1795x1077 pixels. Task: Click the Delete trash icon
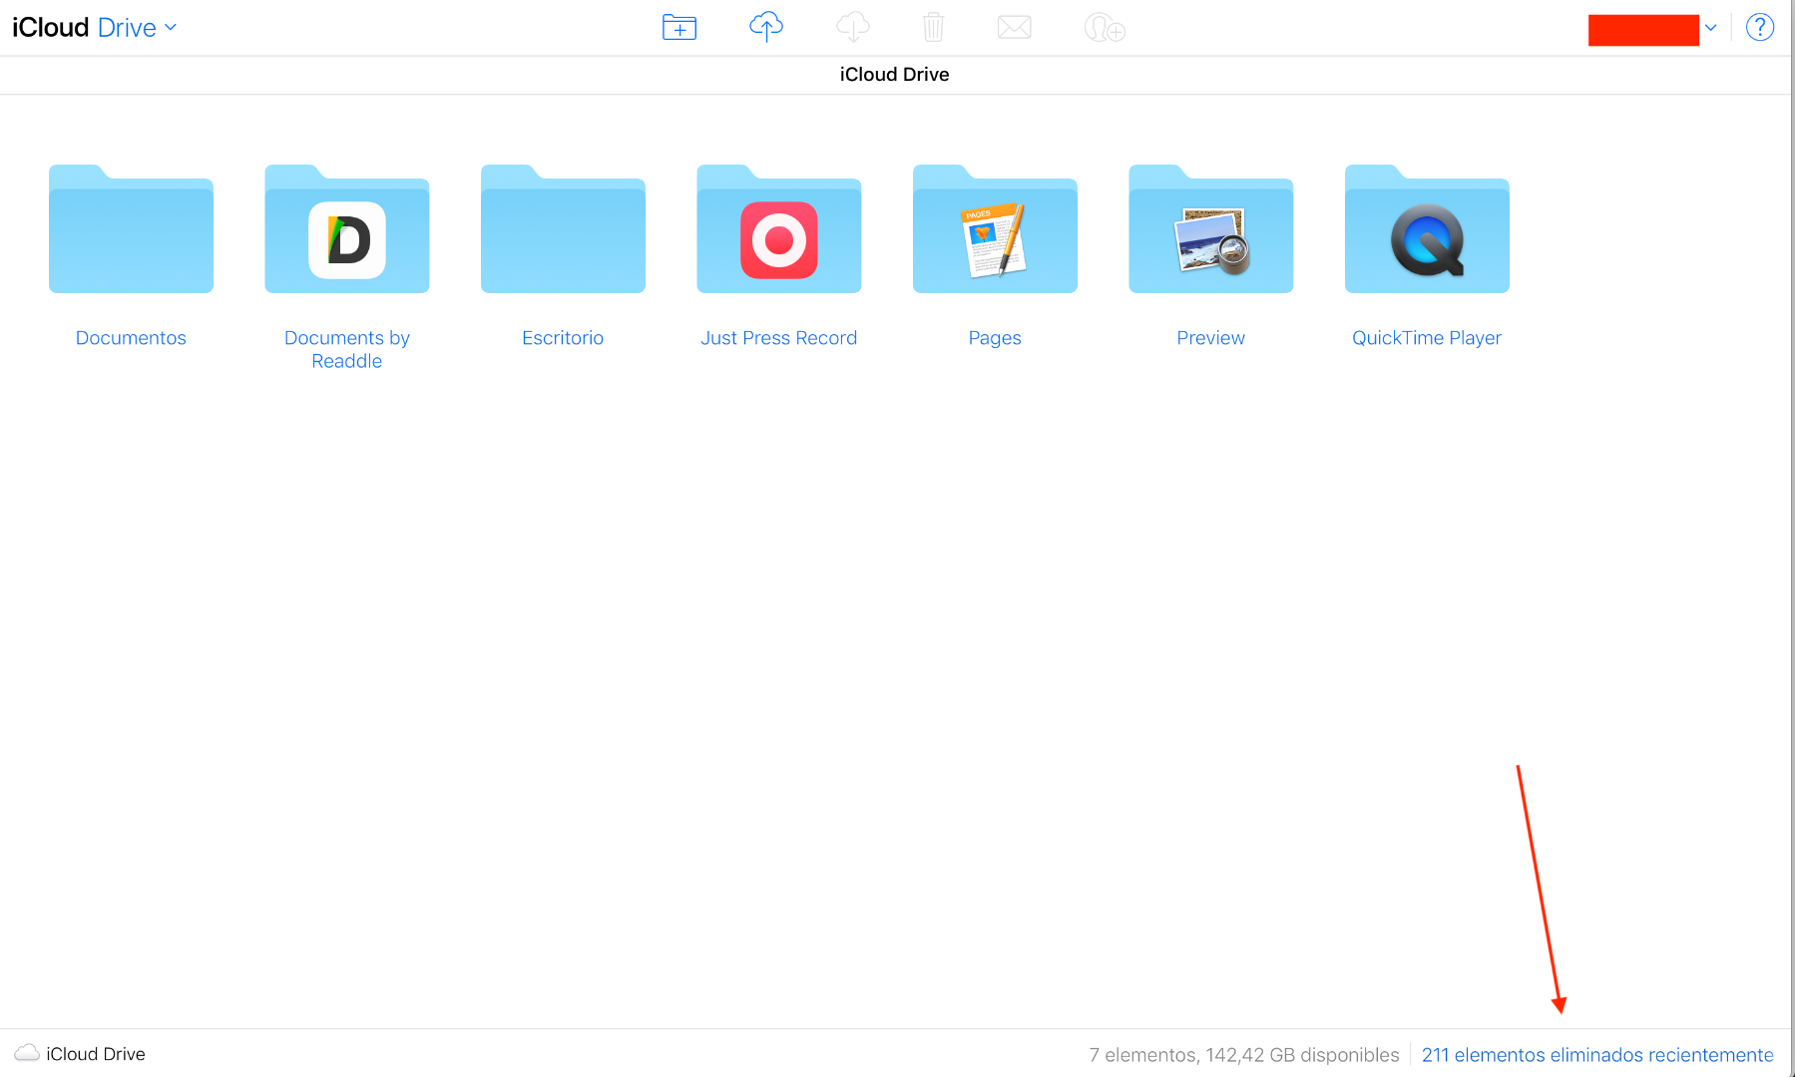click(933, 27)
